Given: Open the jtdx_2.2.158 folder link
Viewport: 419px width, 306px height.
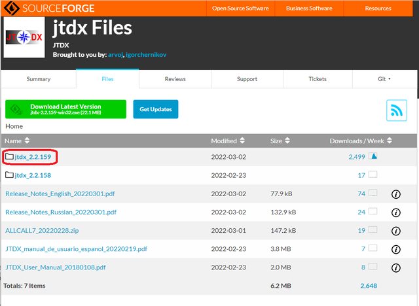Looking at the screenshot, I should coord(33,175).
